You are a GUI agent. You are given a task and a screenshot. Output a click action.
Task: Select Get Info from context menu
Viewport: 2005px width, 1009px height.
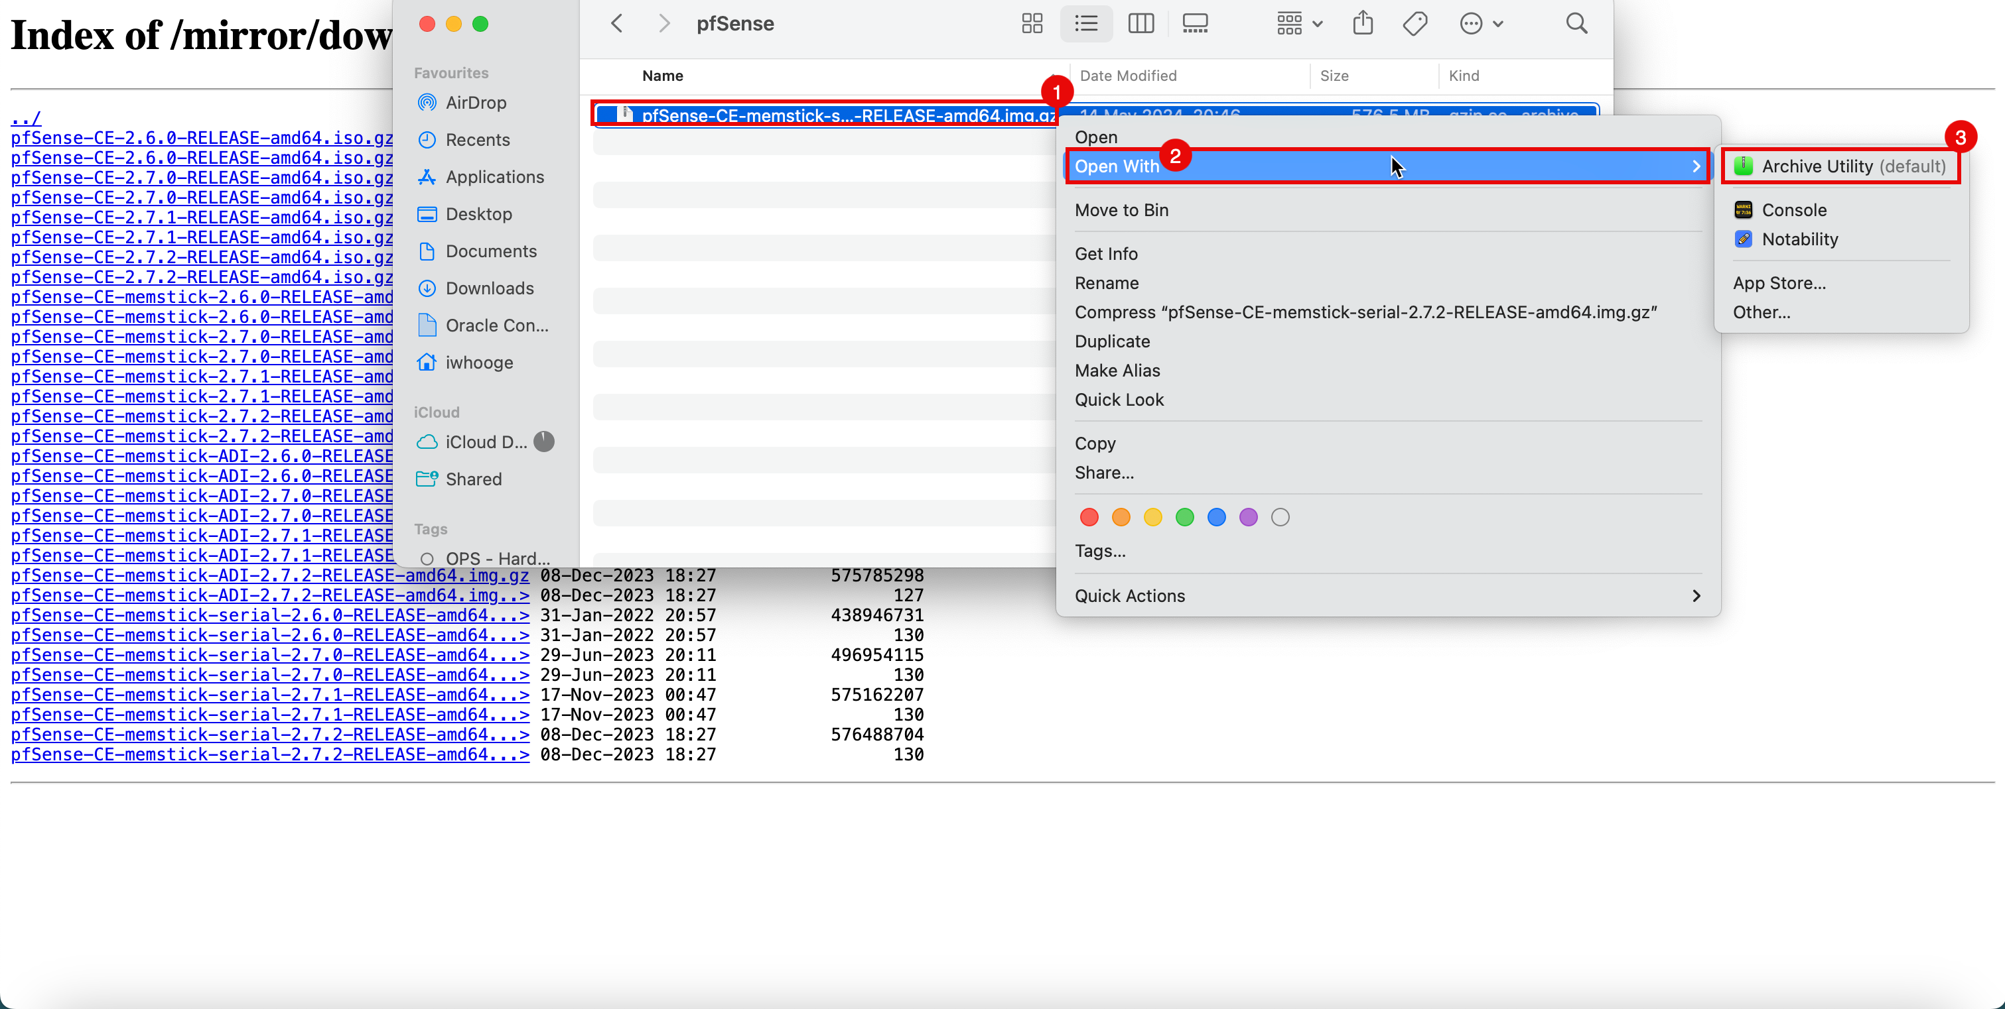pyautogui.click(x=1105, y=254)
